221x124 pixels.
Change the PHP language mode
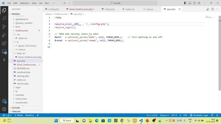(185, 115)
